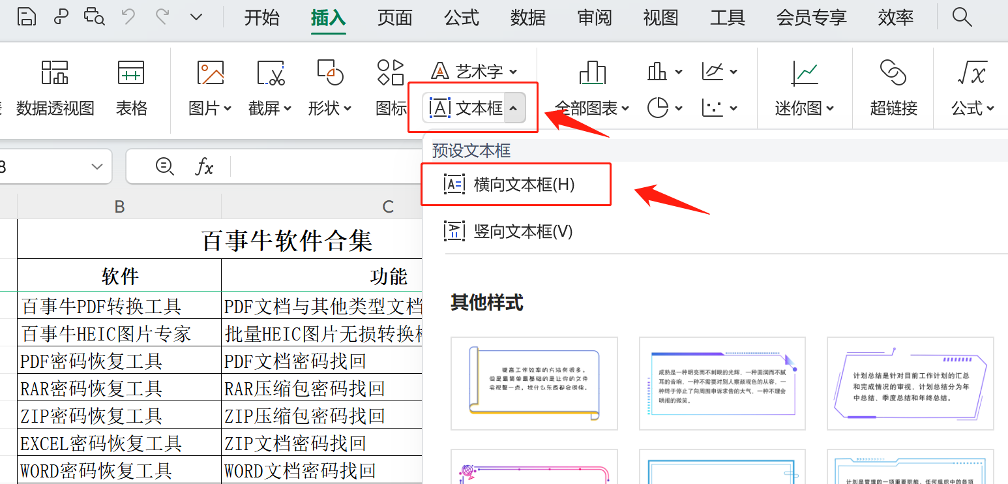1008x484 pixels.
Task: Click the 百事牛PDF转换工具 cell
Action: tap(119, 305)
